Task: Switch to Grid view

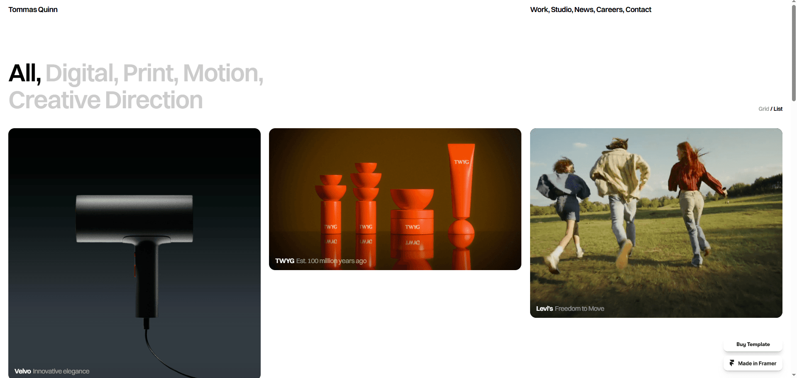Action: click(763, 109)
